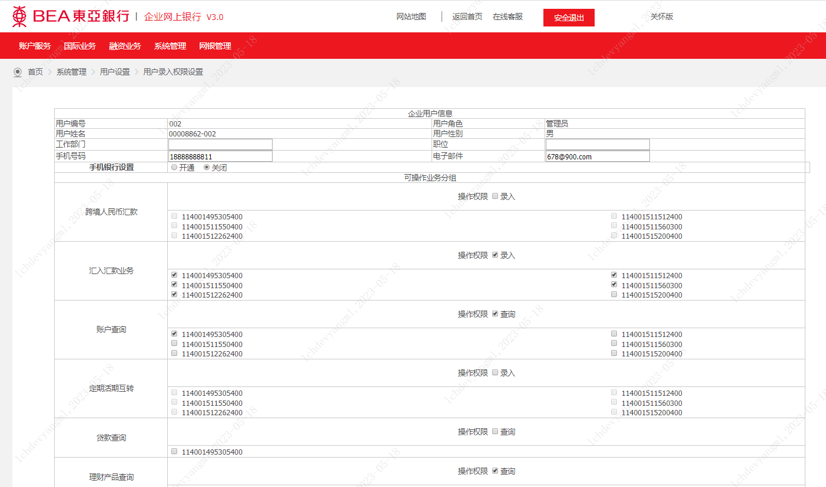Click the location pin icon in breadcrumb
826x487 pixels.
(18, 72)
